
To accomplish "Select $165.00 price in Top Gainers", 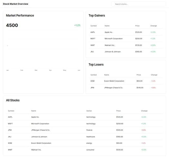I will coord(139,52).
